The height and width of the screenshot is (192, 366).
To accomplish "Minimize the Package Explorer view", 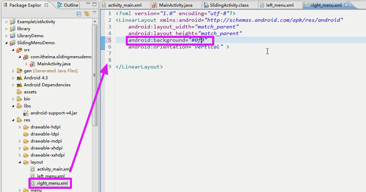I will click(x=88, y=4).
